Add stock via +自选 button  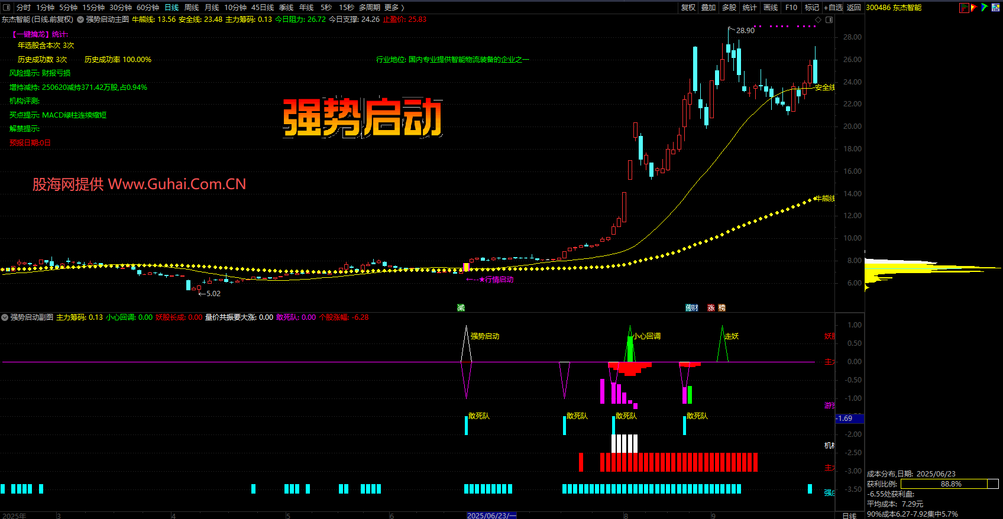tap(833, 7)
